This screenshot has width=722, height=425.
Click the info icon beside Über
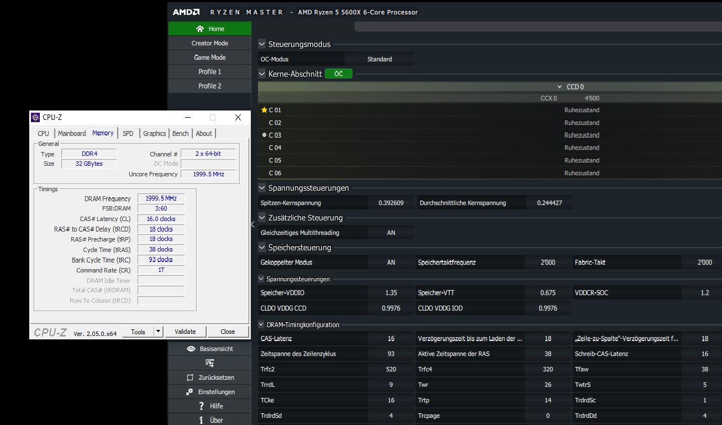coord(202,421)
